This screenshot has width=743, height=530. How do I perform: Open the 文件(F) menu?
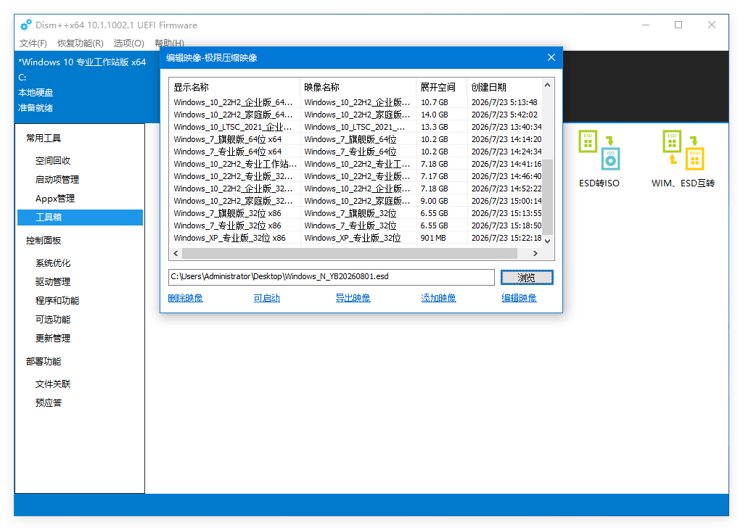pyautogui.click(x=33, y=43)
